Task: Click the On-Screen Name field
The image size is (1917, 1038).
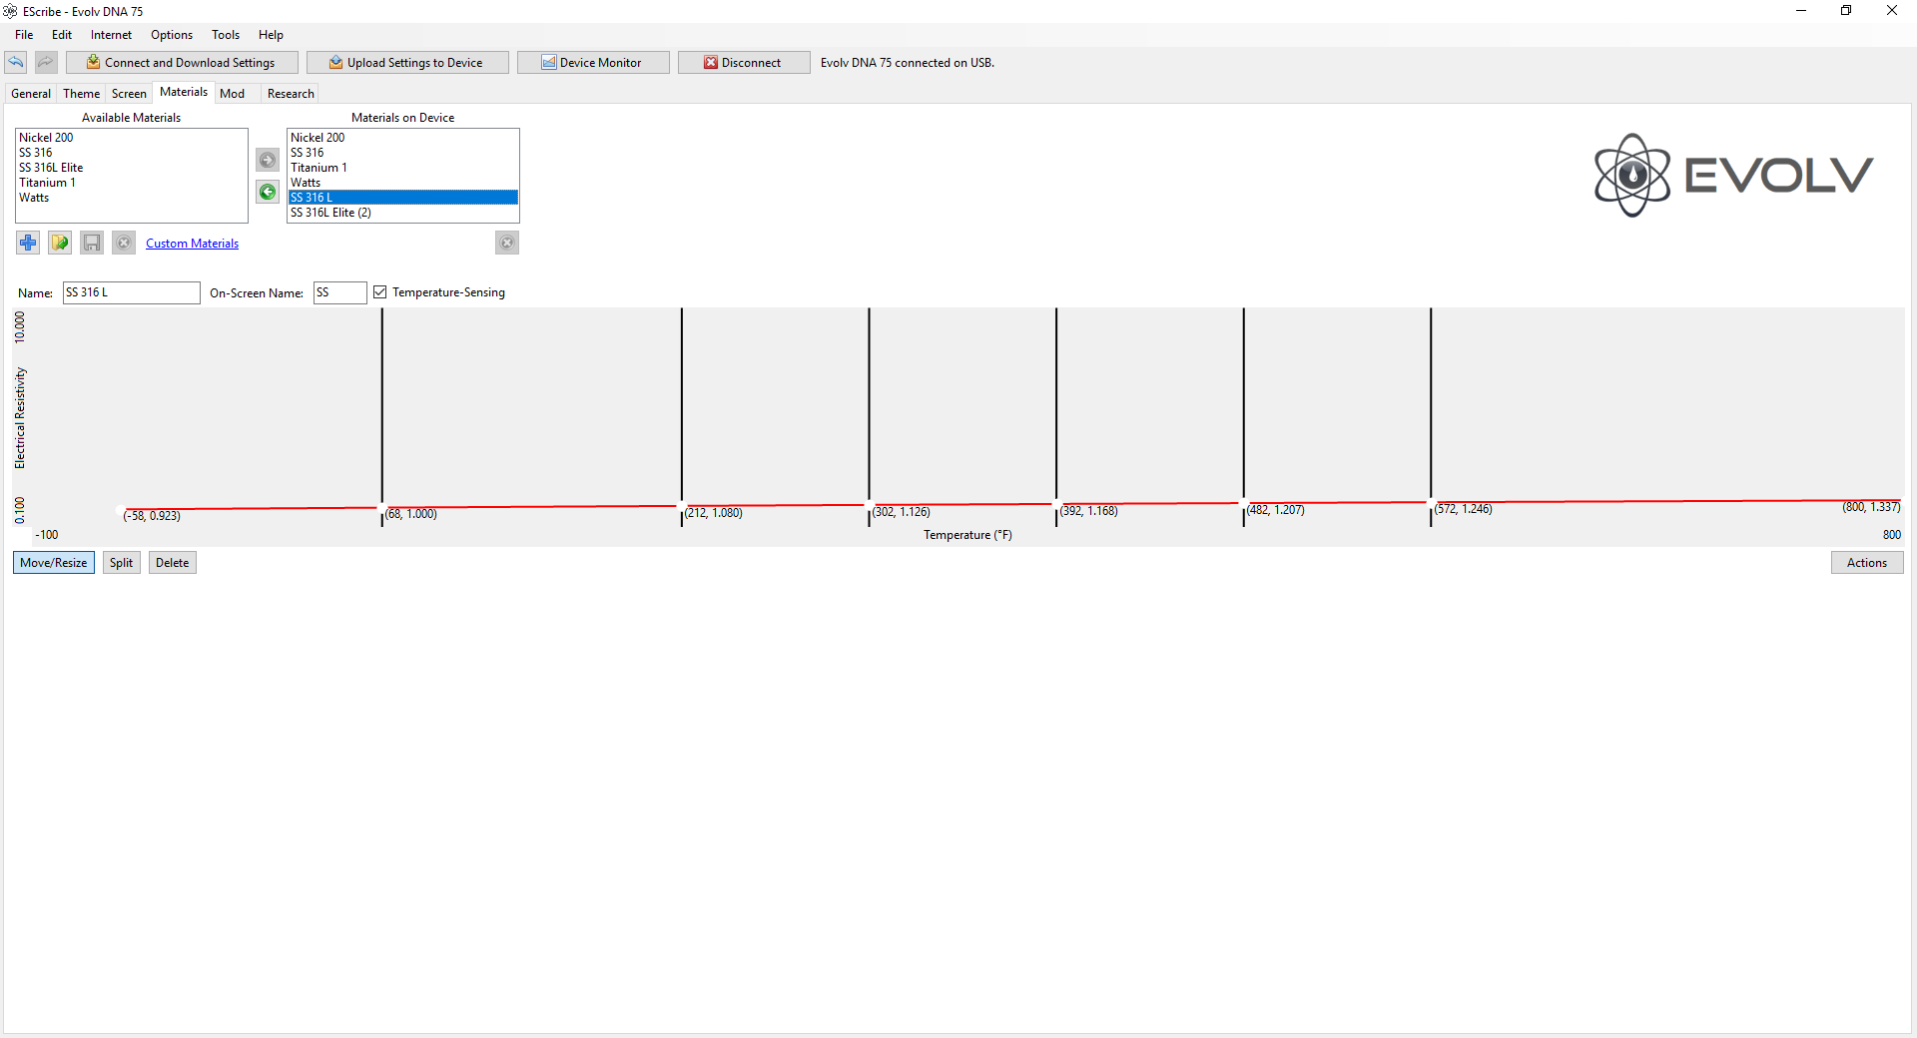Action: click(339, 292)
